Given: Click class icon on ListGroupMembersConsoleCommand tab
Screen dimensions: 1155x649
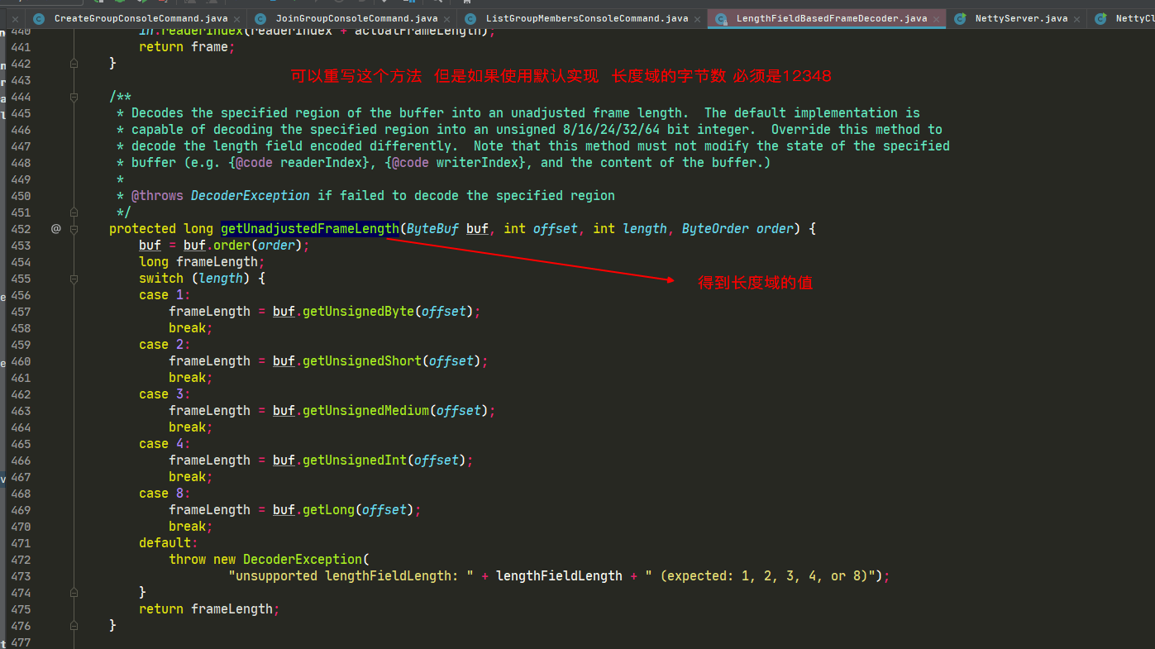Looking at the screenshot, I should pyautogui.click(x=470, y=18).
